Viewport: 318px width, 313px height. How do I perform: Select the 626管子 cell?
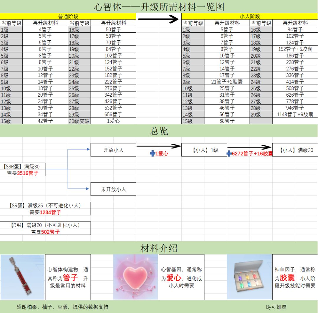(295, 95)
